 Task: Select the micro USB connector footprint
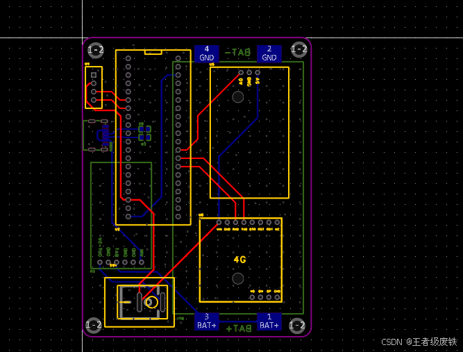click(x=96, y=135)
